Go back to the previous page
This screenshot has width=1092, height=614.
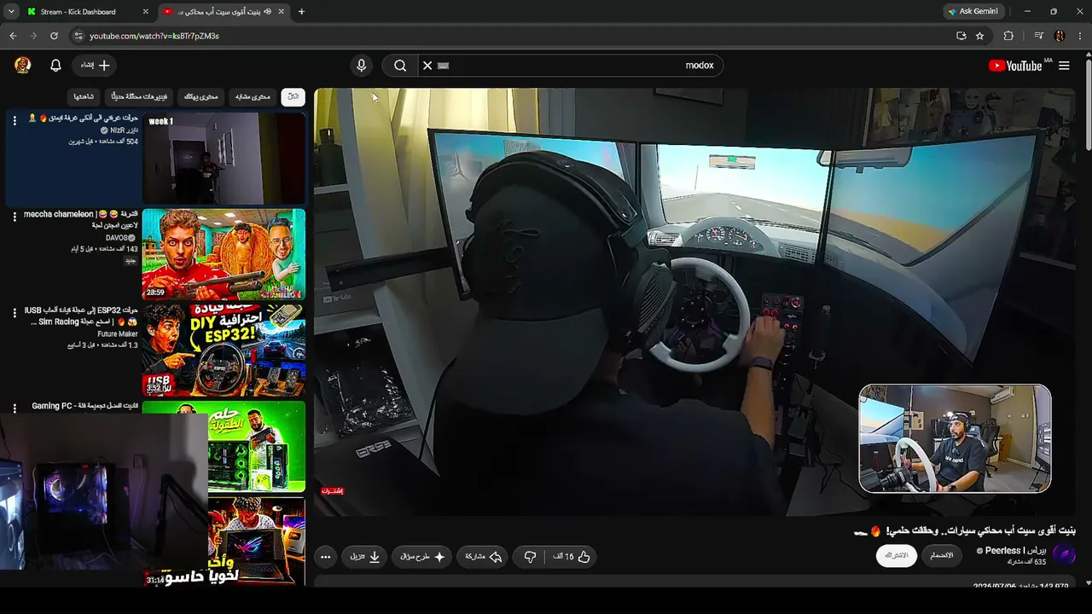(x=13, y=36)
